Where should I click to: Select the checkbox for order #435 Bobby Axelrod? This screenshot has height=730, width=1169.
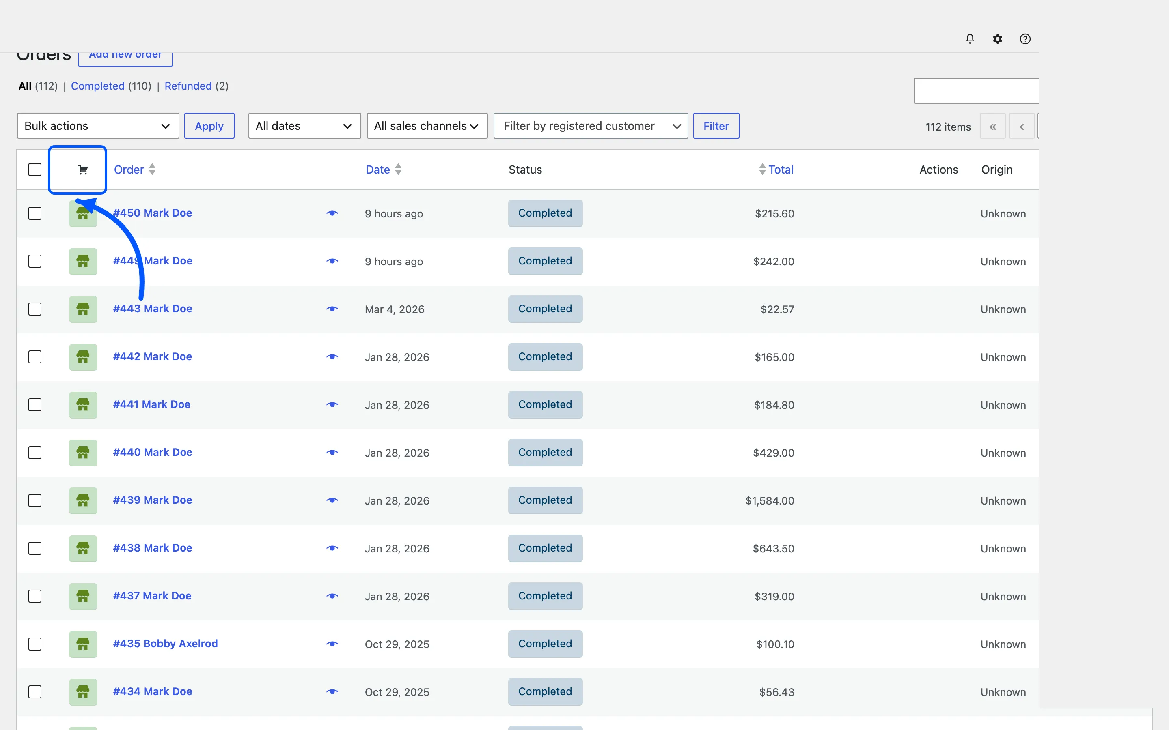tap(35, 644)
